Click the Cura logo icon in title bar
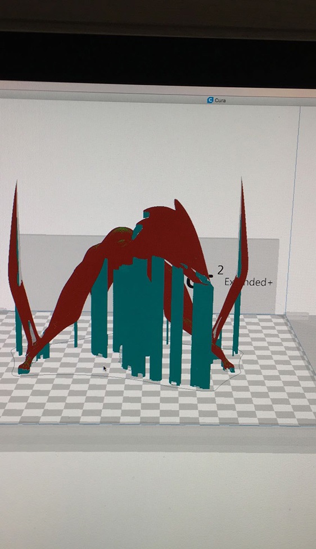This screenshot has width=316, height=549. [x=210, y=100]
